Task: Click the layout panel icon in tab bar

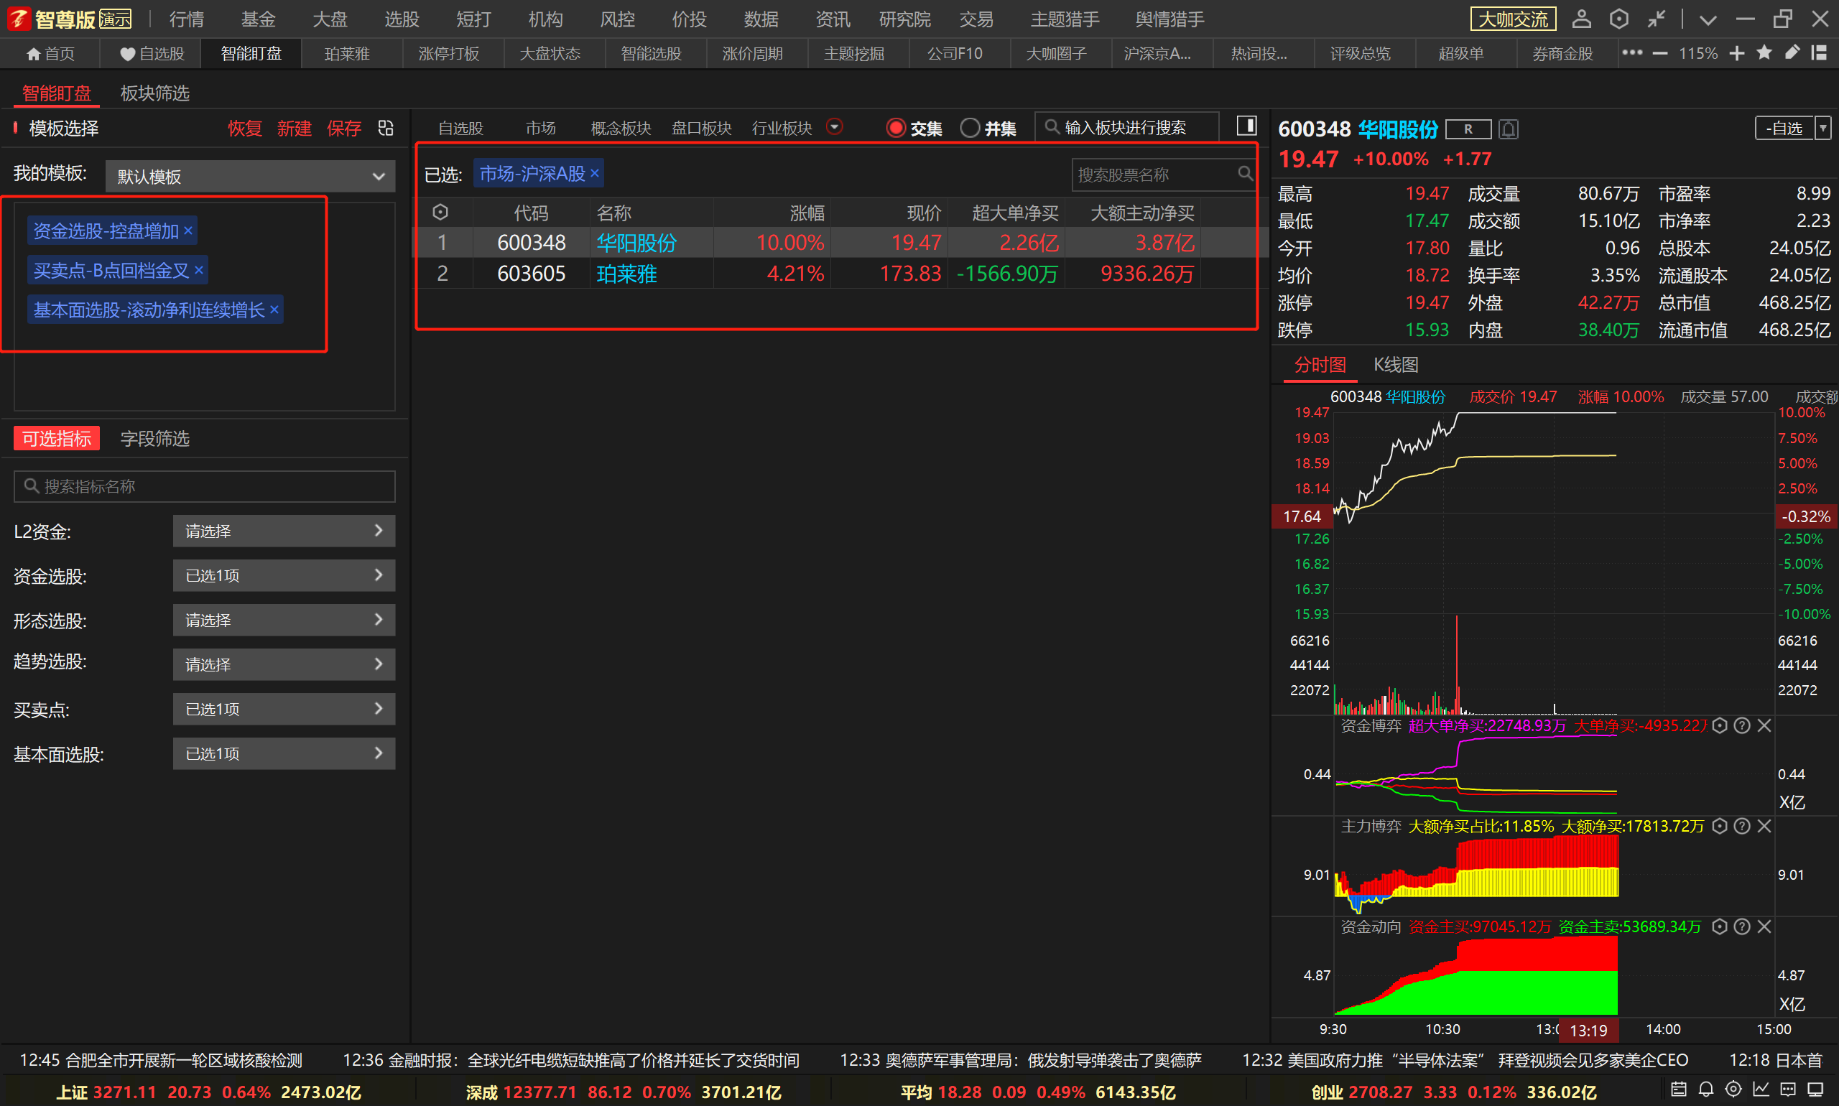Action: (x=1819, y=53)
